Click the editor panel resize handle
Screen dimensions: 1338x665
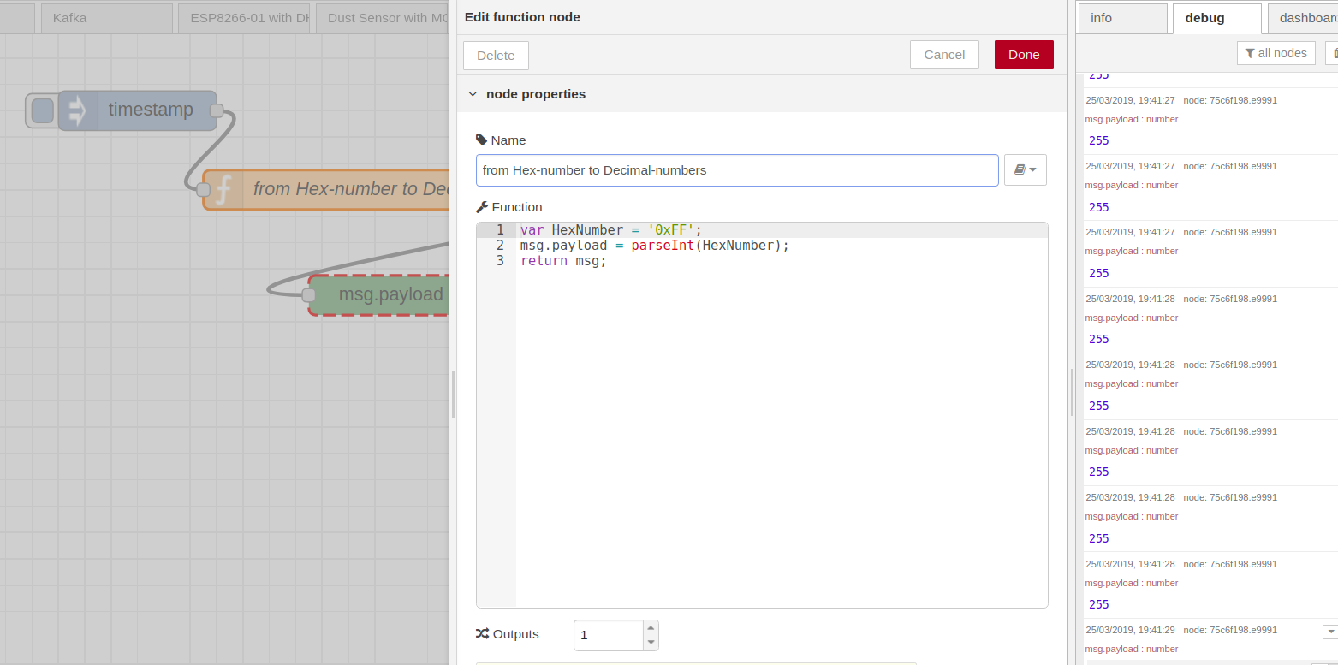tap(453, 394)
